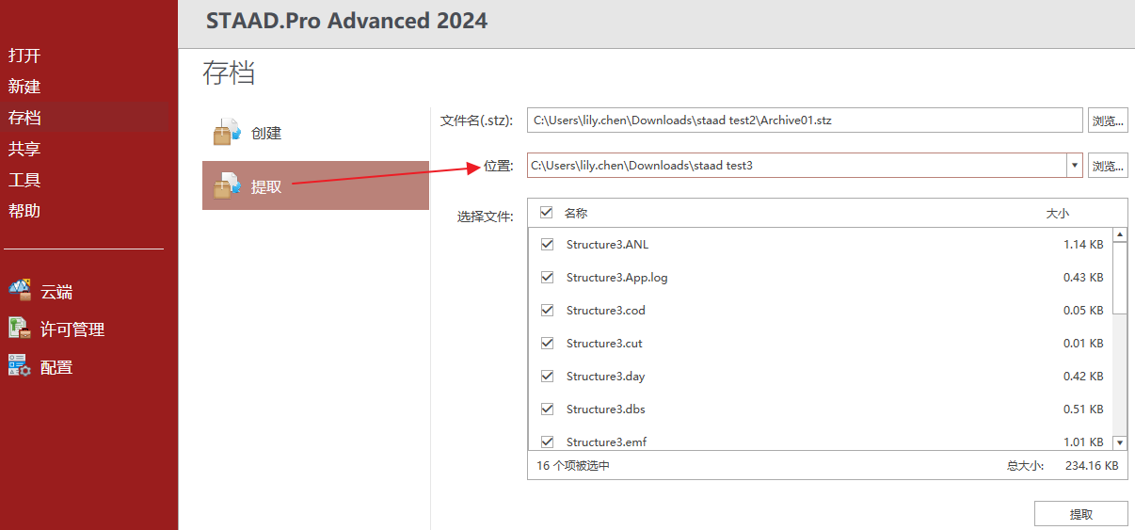Click the 1.01 KB size value

1083,442
